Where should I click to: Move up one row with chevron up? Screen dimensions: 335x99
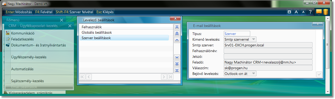click(177, 40)
